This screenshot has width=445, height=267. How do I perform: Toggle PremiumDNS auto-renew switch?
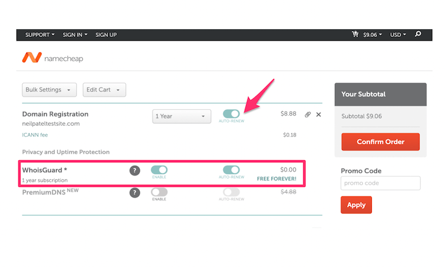click(231, 192)
